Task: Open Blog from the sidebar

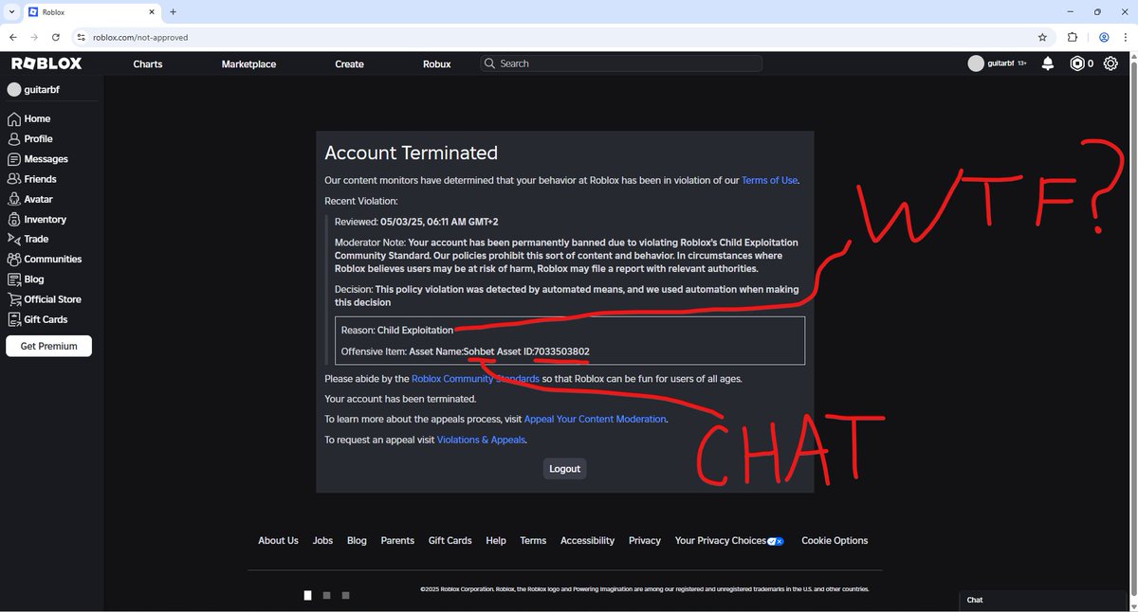Action: click(x=27, y=279)
